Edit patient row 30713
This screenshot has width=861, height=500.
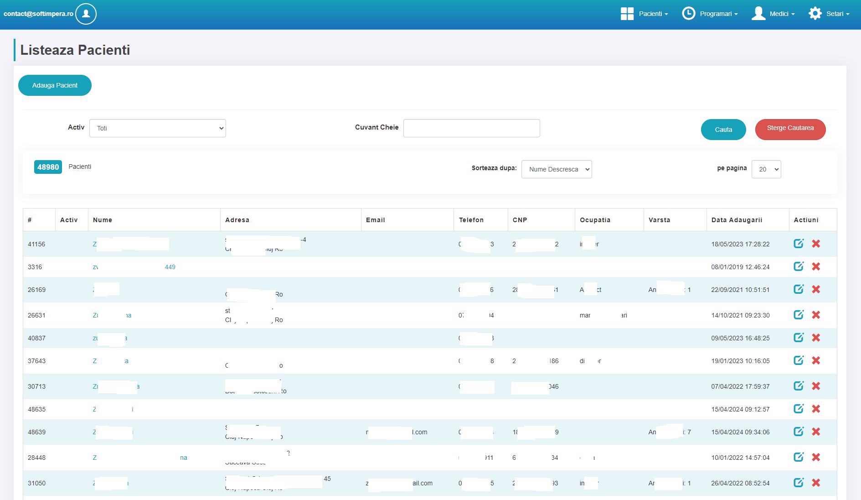pyautogui.click(x=799, y=386)
